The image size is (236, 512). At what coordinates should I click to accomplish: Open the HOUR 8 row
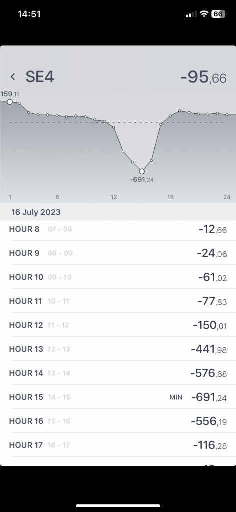pyautogui.click(x=118, y=229)
